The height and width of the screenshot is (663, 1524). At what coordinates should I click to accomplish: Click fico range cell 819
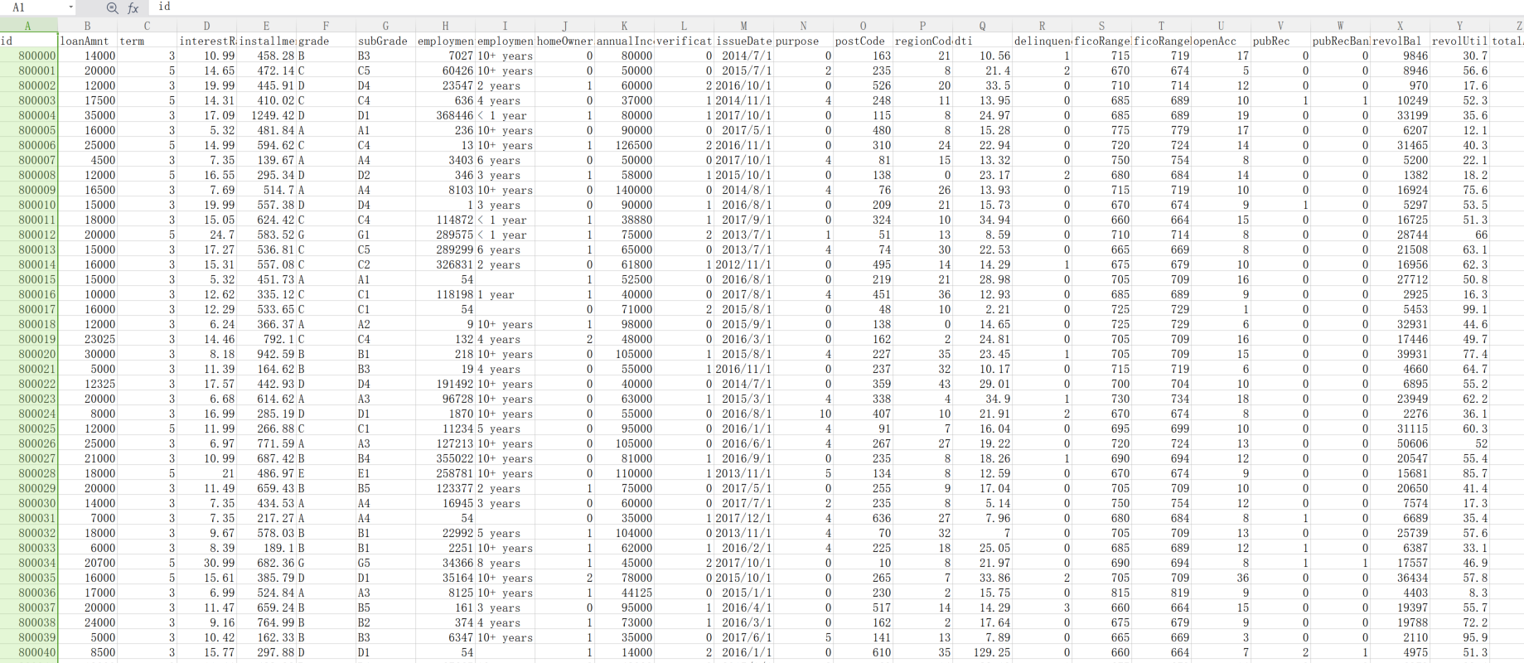[1161, 593]
